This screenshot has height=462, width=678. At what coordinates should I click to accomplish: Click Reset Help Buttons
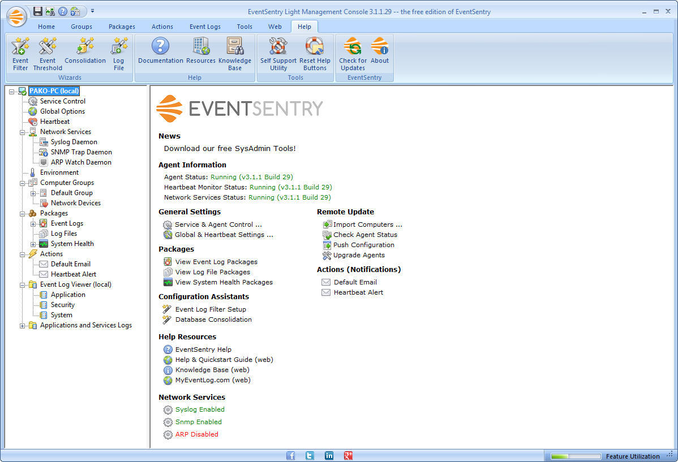point(314,54)
